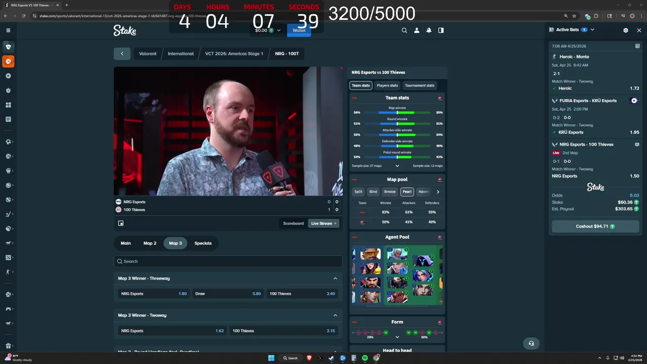
Task: Open the Main markets tab
Action: (x=126, y=243)
